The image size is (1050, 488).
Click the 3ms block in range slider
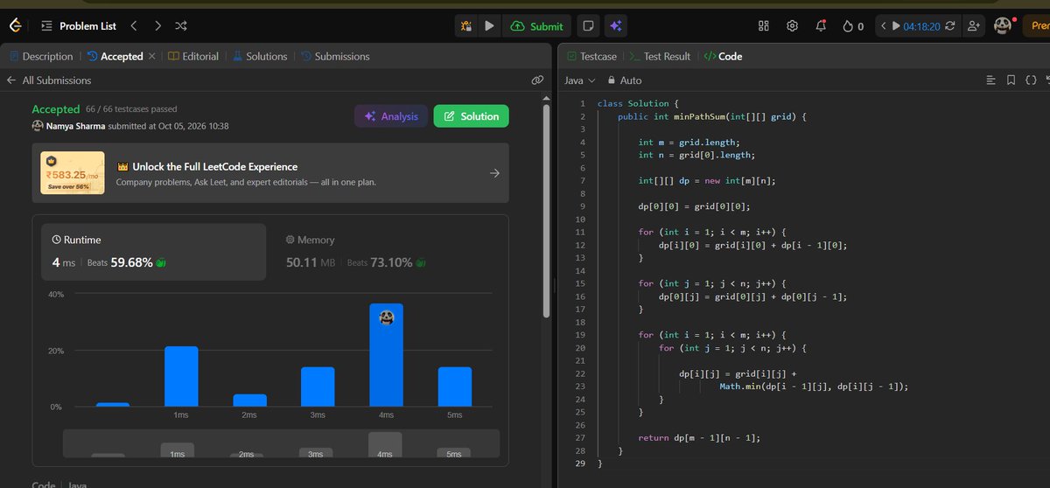point(315,451)
